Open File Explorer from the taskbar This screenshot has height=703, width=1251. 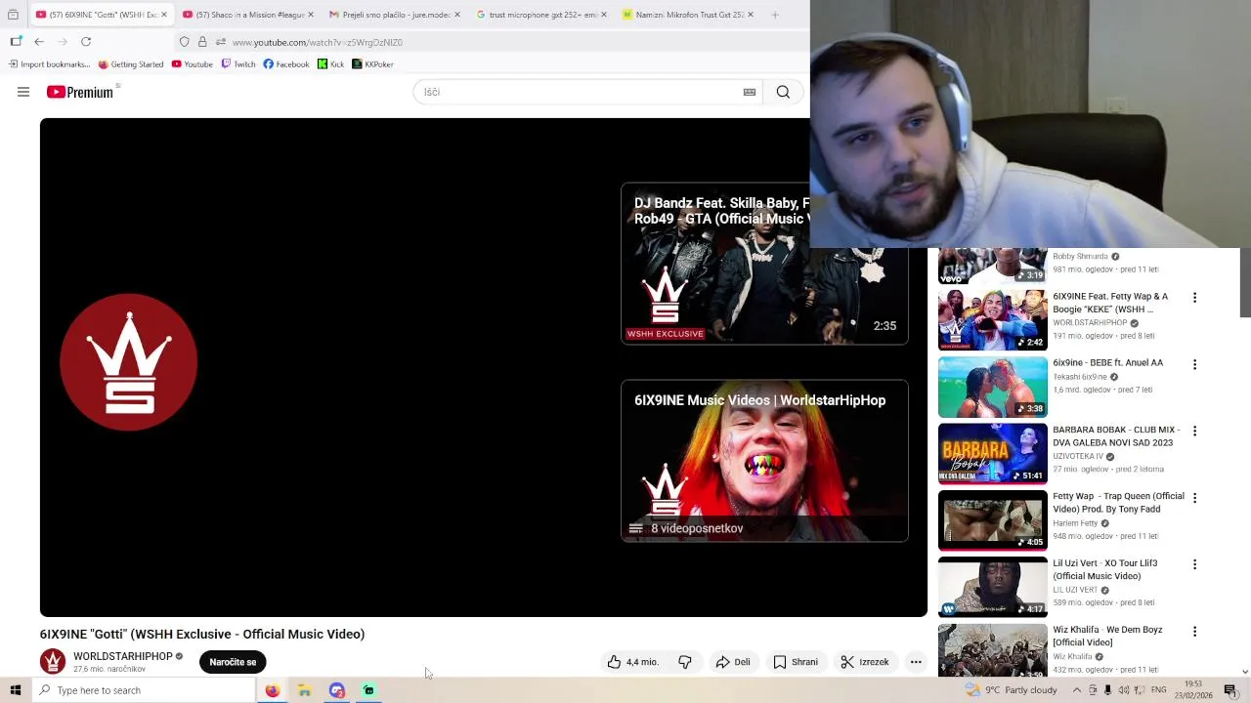tap(304, 690)
